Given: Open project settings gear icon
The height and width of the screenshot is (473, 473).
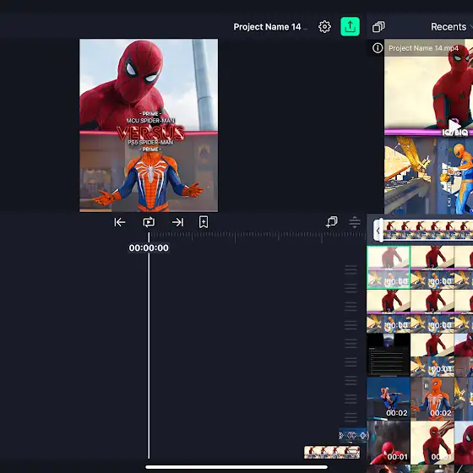Looking at the screenshot, I should click(x=324, y=27).
